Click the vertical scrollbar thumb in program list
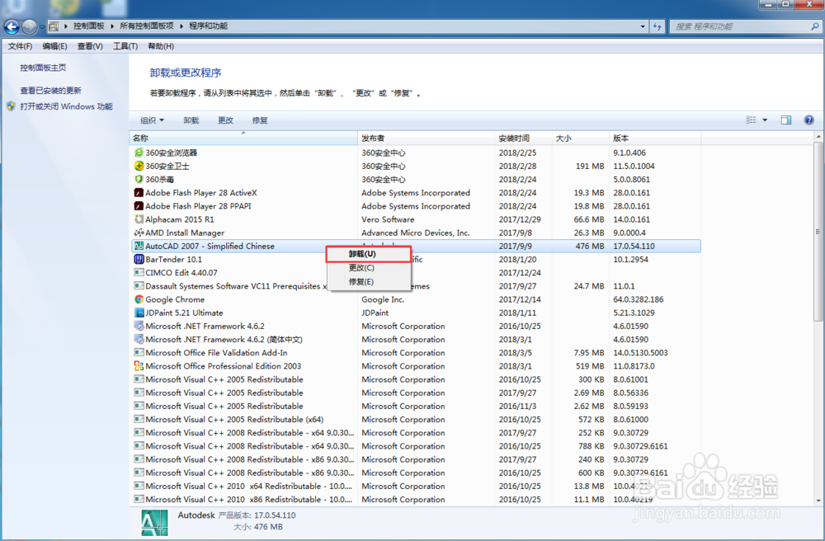This screenshot has height=541, width=825. click(818, 232)
